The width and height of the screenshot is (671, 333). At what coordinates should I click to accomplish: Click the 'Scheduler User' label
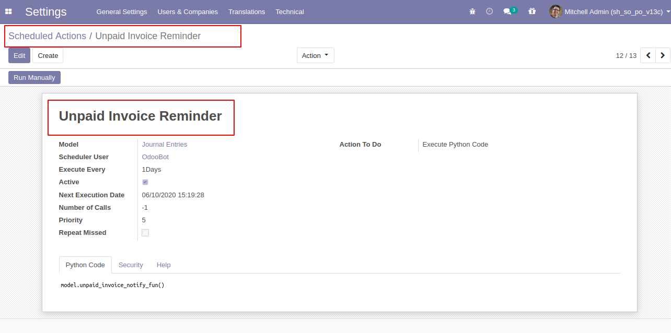[x=84, y=157]
